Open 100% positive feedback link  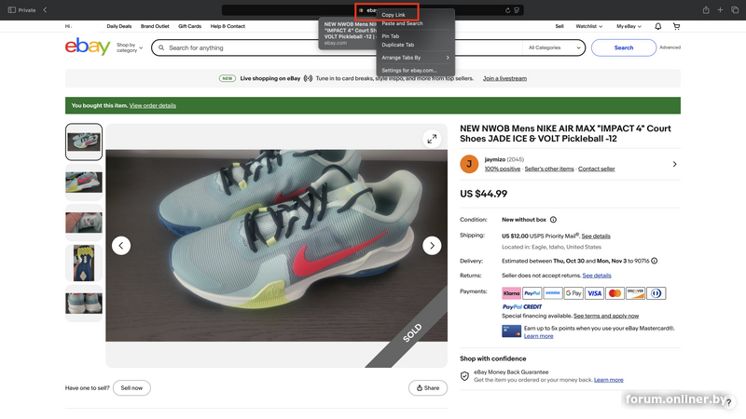(503, 169)
